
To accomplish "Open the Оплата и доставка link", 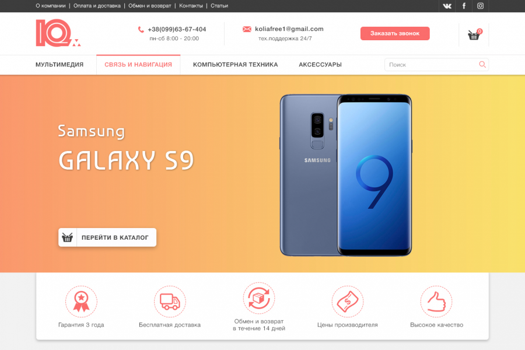I will (x=97, y=6).
